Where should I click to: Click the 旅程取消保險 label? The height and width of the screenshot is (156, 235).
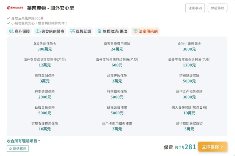[45, 76]
